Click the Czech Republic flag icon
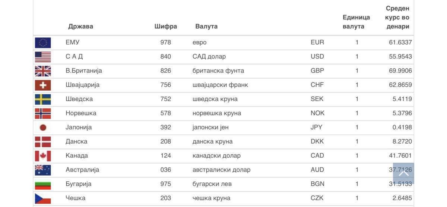The height and width of the screenshot is (207, 447). (43, 198)
